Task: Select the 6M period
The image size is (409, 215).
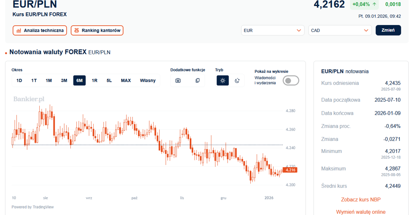Action: (x=79, y=81)
